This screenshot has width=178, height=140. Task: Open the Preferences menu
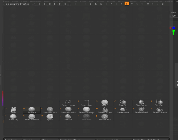click(156, 2)
